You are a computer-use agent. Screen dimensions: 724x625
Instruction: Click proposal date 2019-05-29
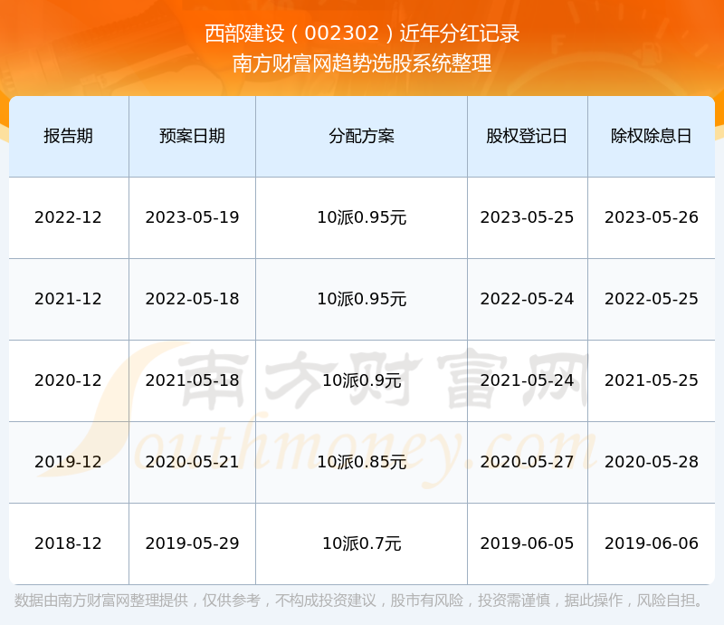point(192,543)
